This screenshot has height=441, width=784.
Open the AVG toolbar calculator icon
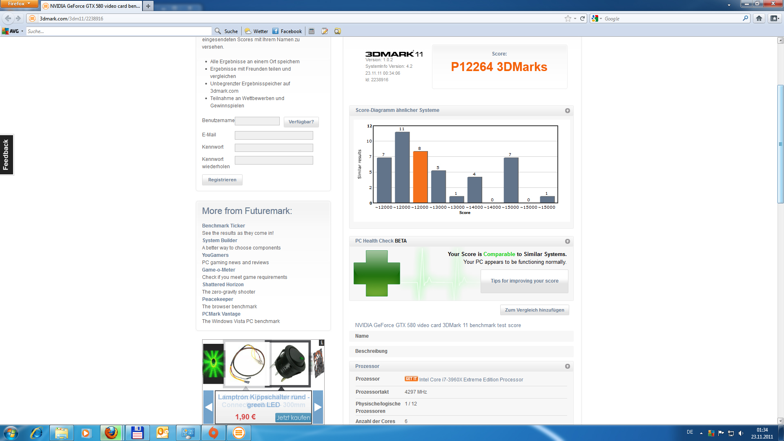coord(312,31)
